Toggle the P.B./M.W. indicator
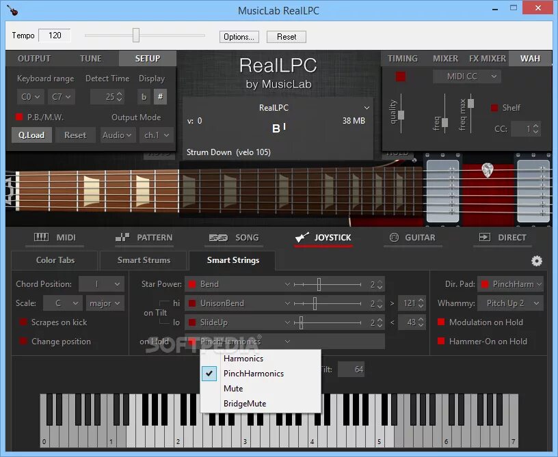 tap(19, 117)
